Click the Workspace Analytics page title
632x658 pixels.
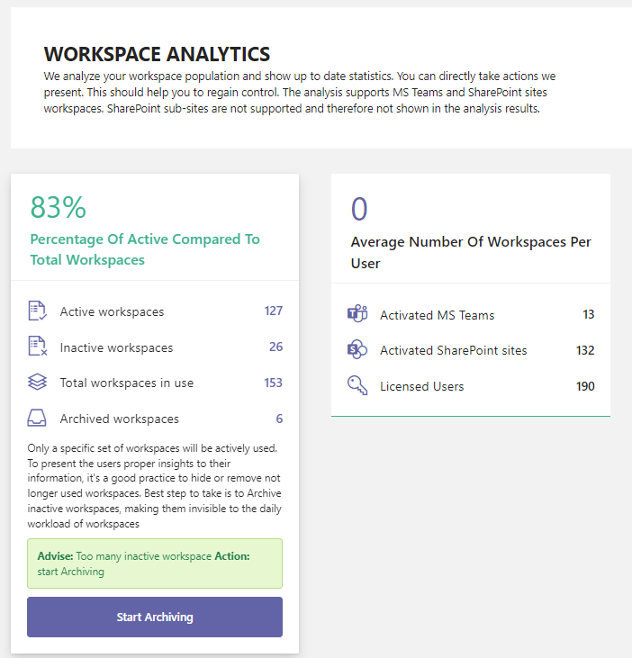click(x=157, y=54)
